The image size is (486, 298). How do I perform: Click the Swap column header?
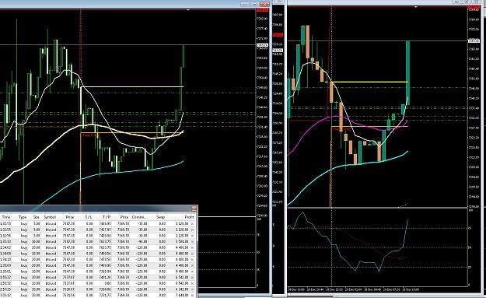coord(160,217)
